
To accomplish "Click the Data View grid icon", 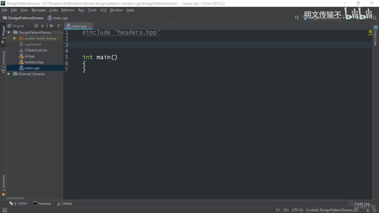I will [376, 27].
